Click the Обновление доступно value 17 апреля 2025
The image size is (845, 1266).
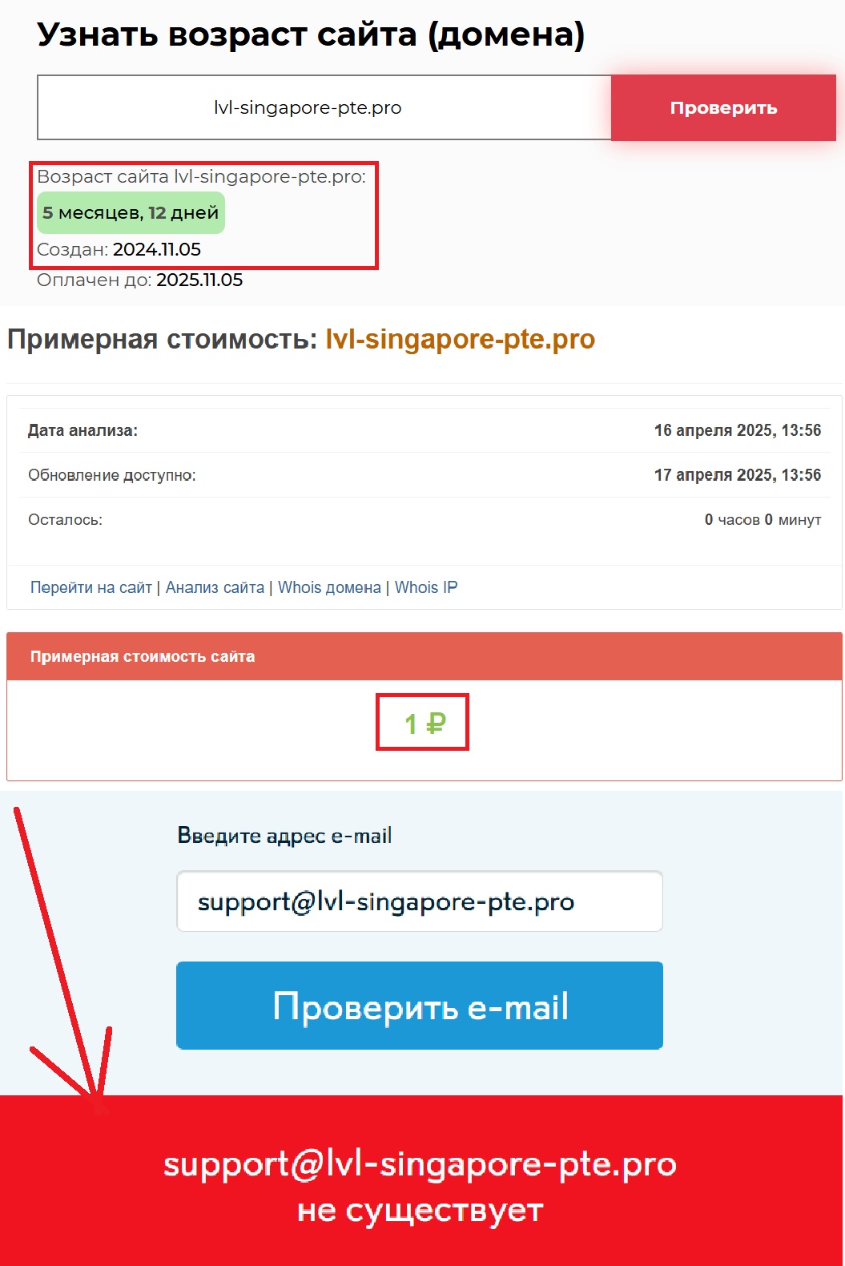click(x=738, y=475)
